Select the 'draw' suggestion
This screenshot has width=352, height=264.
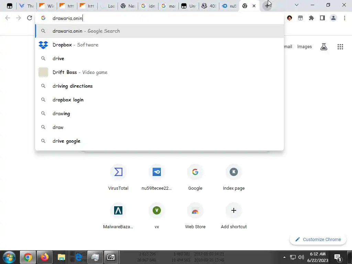click(x=159, y=127)
